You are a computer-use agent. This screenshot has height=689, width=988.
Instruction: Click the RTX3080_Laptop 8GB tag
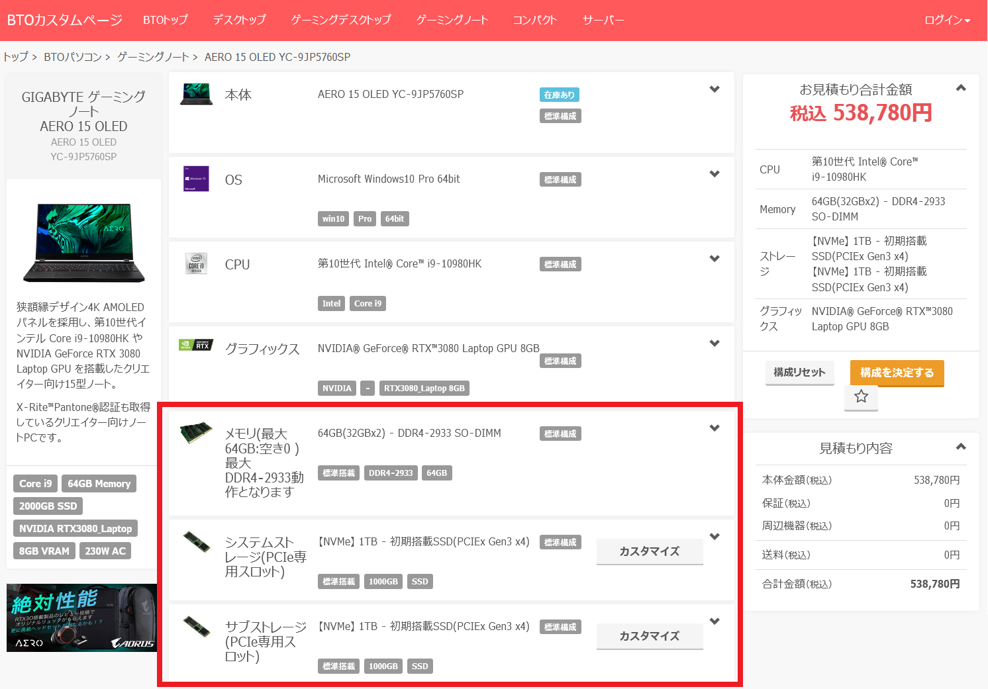point(424,389)
